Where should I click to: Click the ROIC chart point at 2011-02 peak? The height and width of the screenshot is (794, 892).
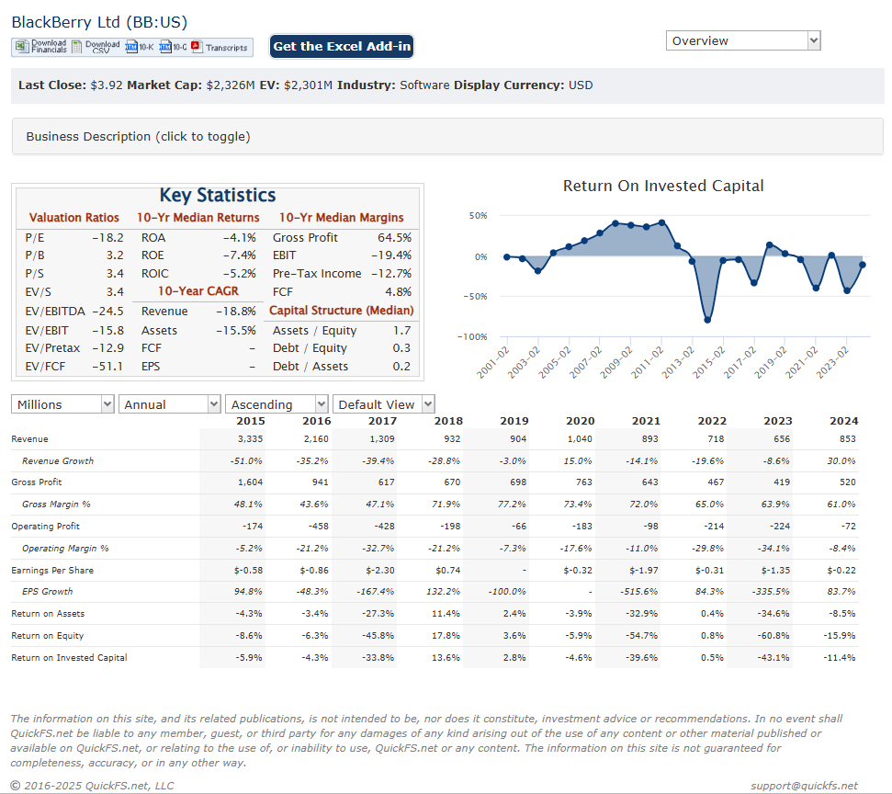coord(661,222)
